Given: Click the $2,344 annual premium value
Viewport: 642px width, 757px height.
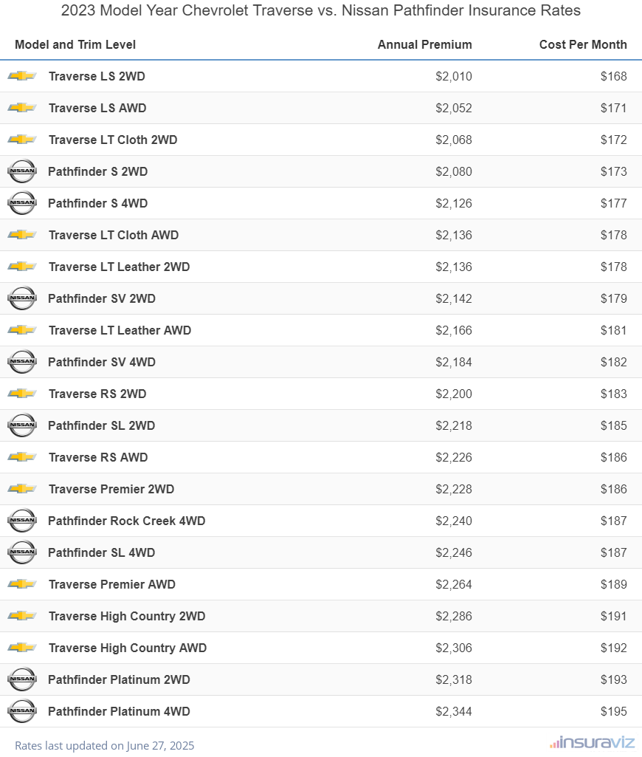Looking at the screenshot, I should point(453,711).
